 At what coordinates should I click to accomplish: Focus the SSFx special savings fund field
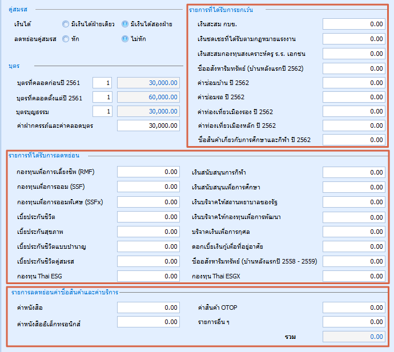tap(148, 201)
